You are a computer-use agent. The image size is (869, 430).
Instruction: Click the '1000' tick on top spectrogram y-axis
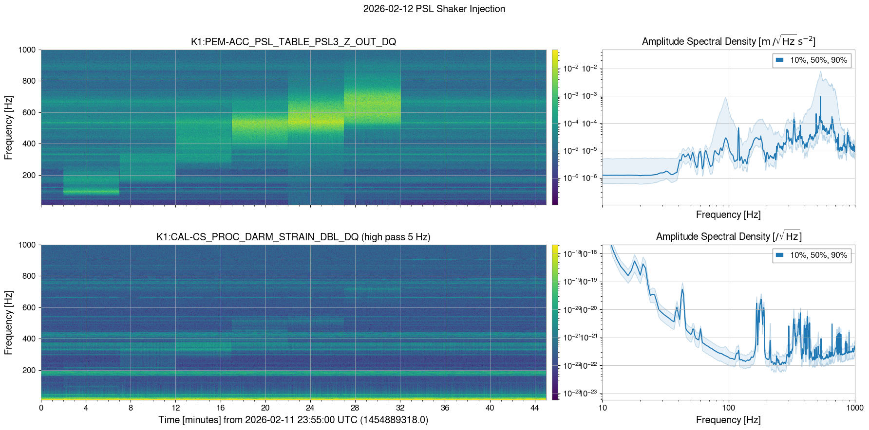(x=27, y=50)
